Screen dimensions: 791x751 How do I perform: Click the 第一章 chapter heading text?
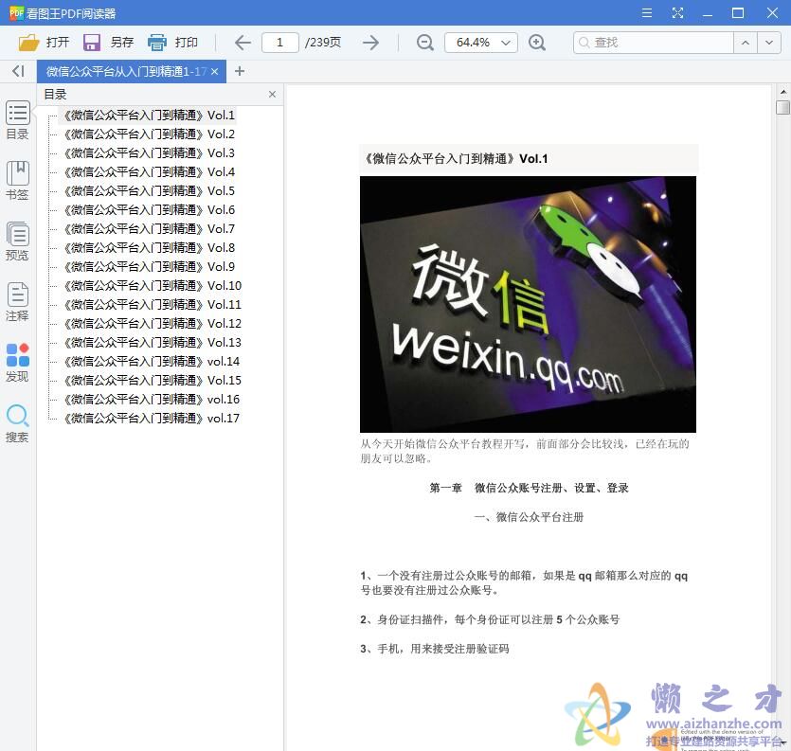point(529,488)
